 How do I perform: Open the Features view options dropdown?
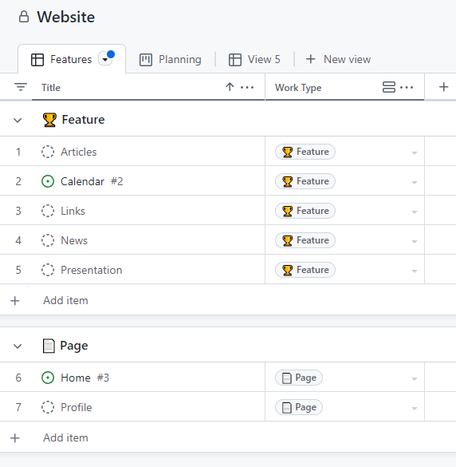105,59
